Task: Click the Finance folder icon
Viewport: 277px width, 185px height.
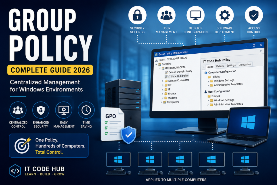Action: click(x=166, y=94)
